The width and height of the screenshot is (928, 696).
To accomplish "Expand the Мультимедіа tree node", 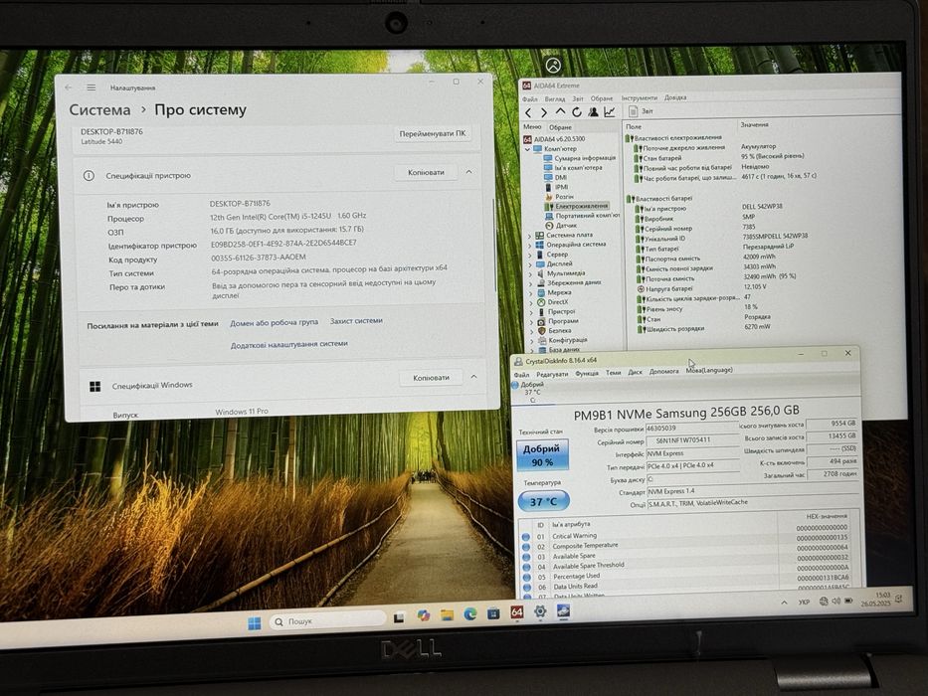I will (530, 274).
